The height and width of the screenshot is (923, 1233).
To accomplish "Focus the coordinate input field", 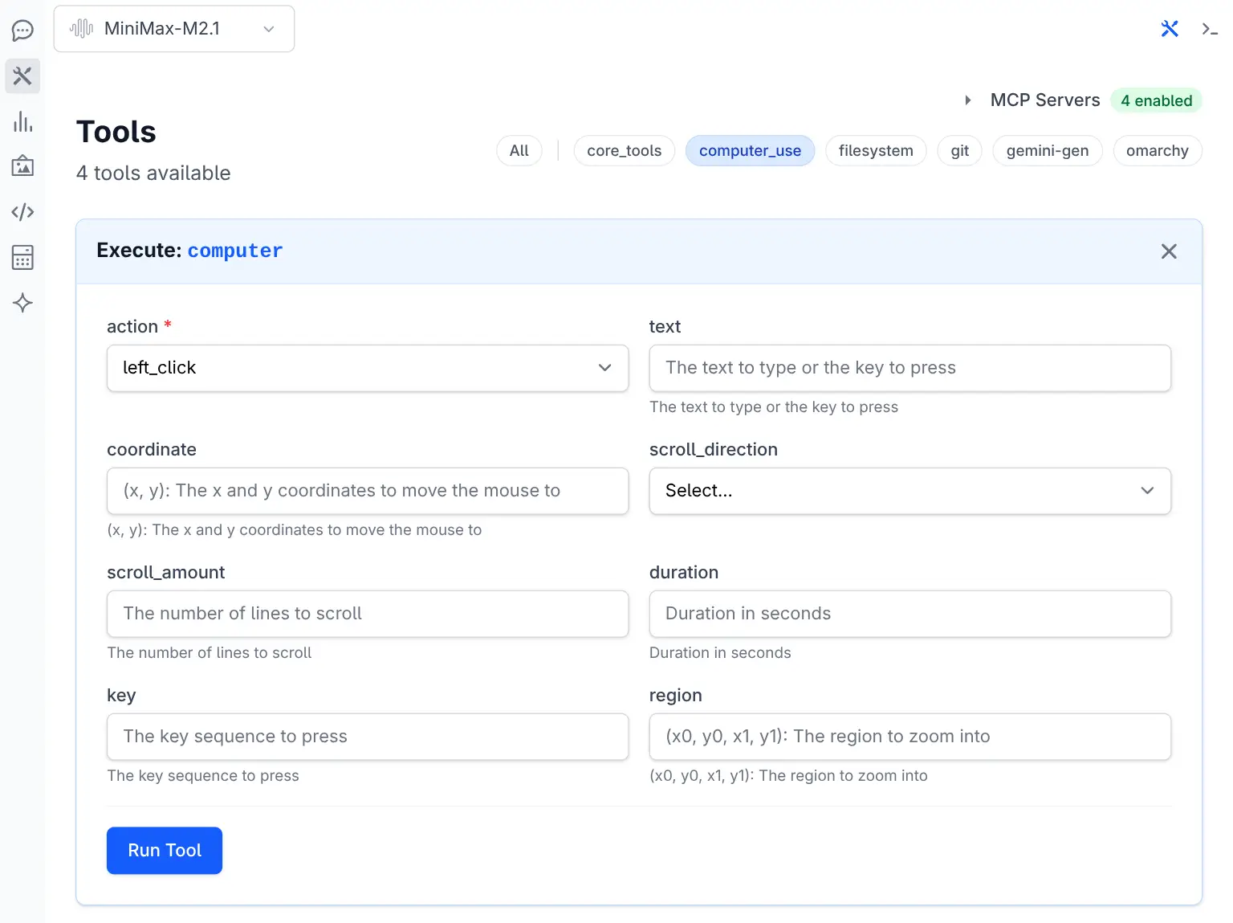I will pyautogui.click(x=368, y=491).
